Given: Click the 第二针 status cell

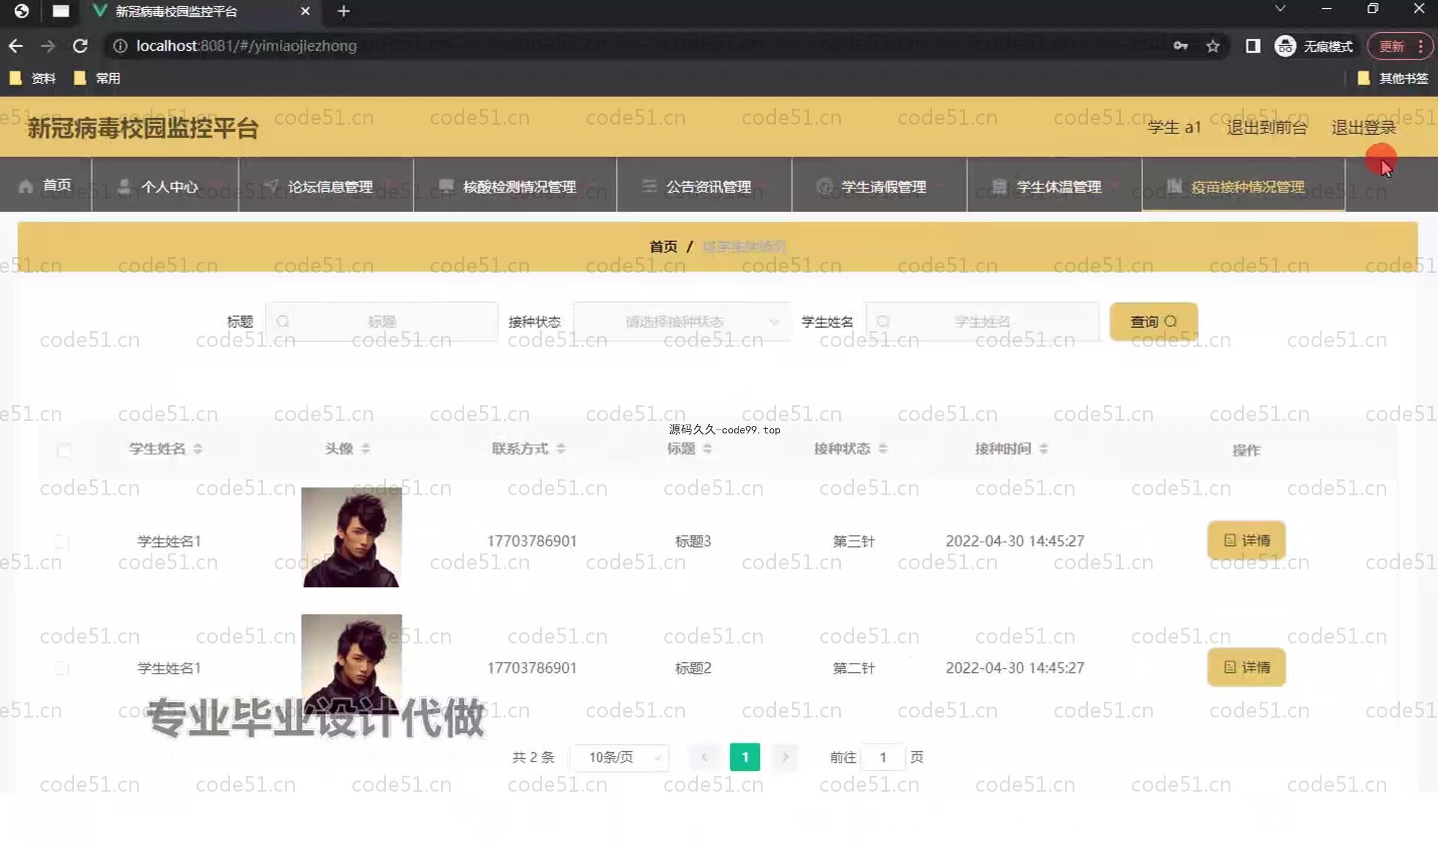Looking at the screenshot, I should tap(853, 668).
